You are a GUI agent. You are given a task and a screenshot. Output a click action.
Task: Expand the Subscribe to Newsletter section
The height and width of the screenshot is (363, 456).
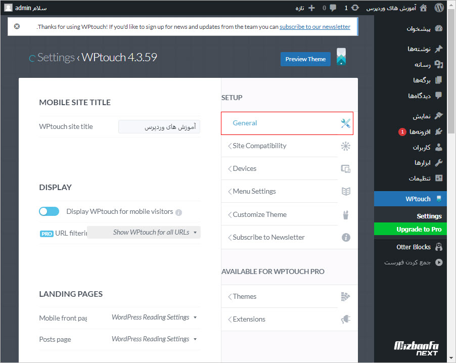[x=279, y=237]
